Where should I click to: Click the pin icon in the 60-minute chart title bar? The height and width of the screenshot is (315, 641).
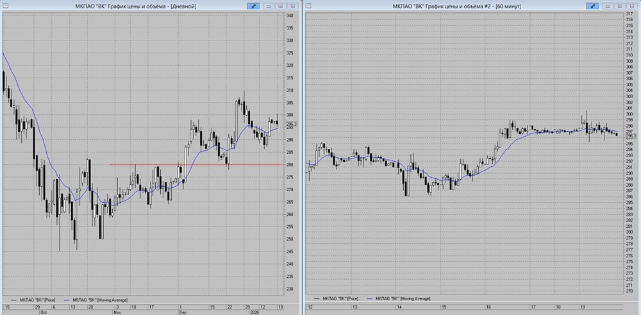point(592,6)
